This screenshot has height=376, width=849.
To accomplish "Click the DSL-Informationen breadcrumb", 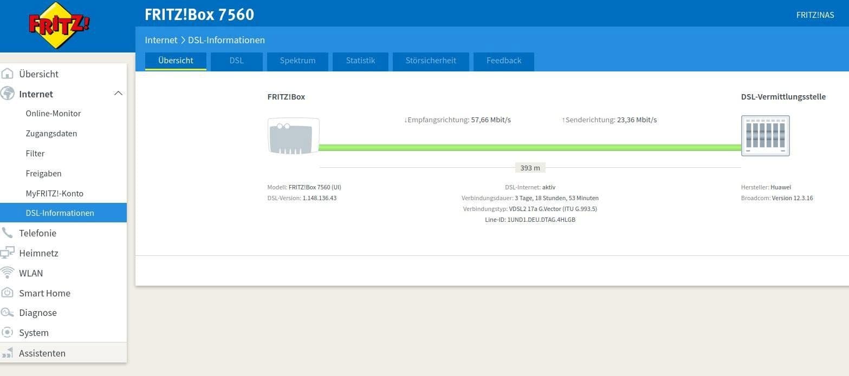I will point(226,40).
